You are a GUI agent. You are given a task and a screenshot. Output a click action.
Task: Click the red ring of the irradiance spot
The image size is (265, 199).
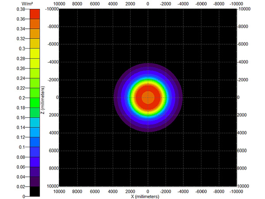pos(157,98)
